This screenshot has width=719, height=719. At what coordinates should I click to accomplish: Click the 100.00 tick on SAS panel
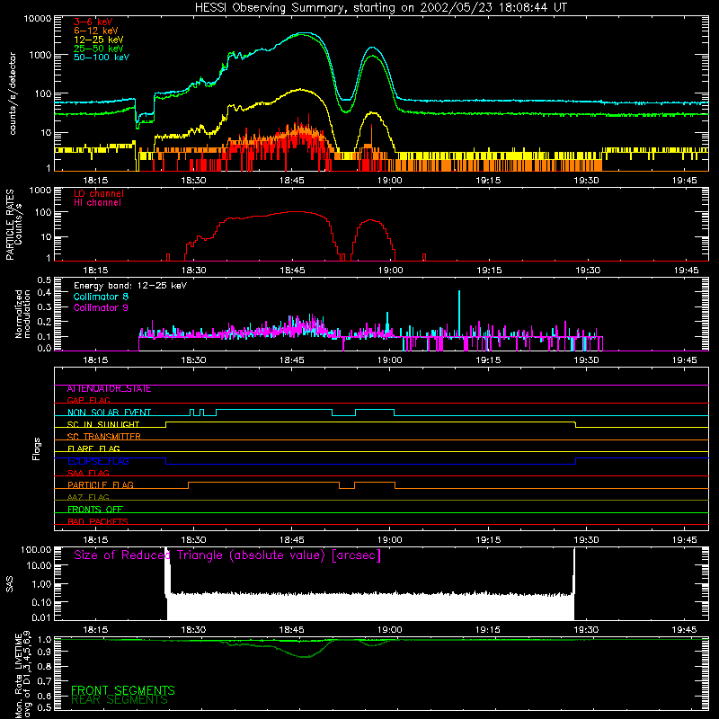tap(36, 549)
